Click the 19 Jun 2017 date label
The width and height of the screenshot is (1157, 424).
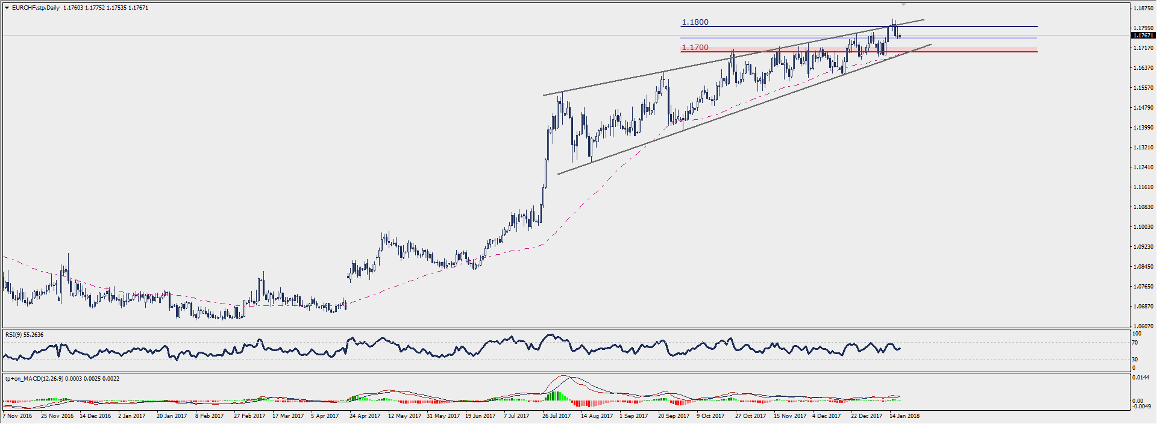pyautogui.click(x=480, y=416)
